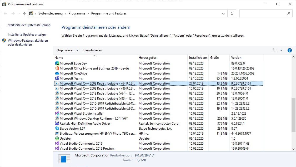Click Programme und Features breadcrumb
Viewport: 296px width, 167px height.
(x=109, y=14)
